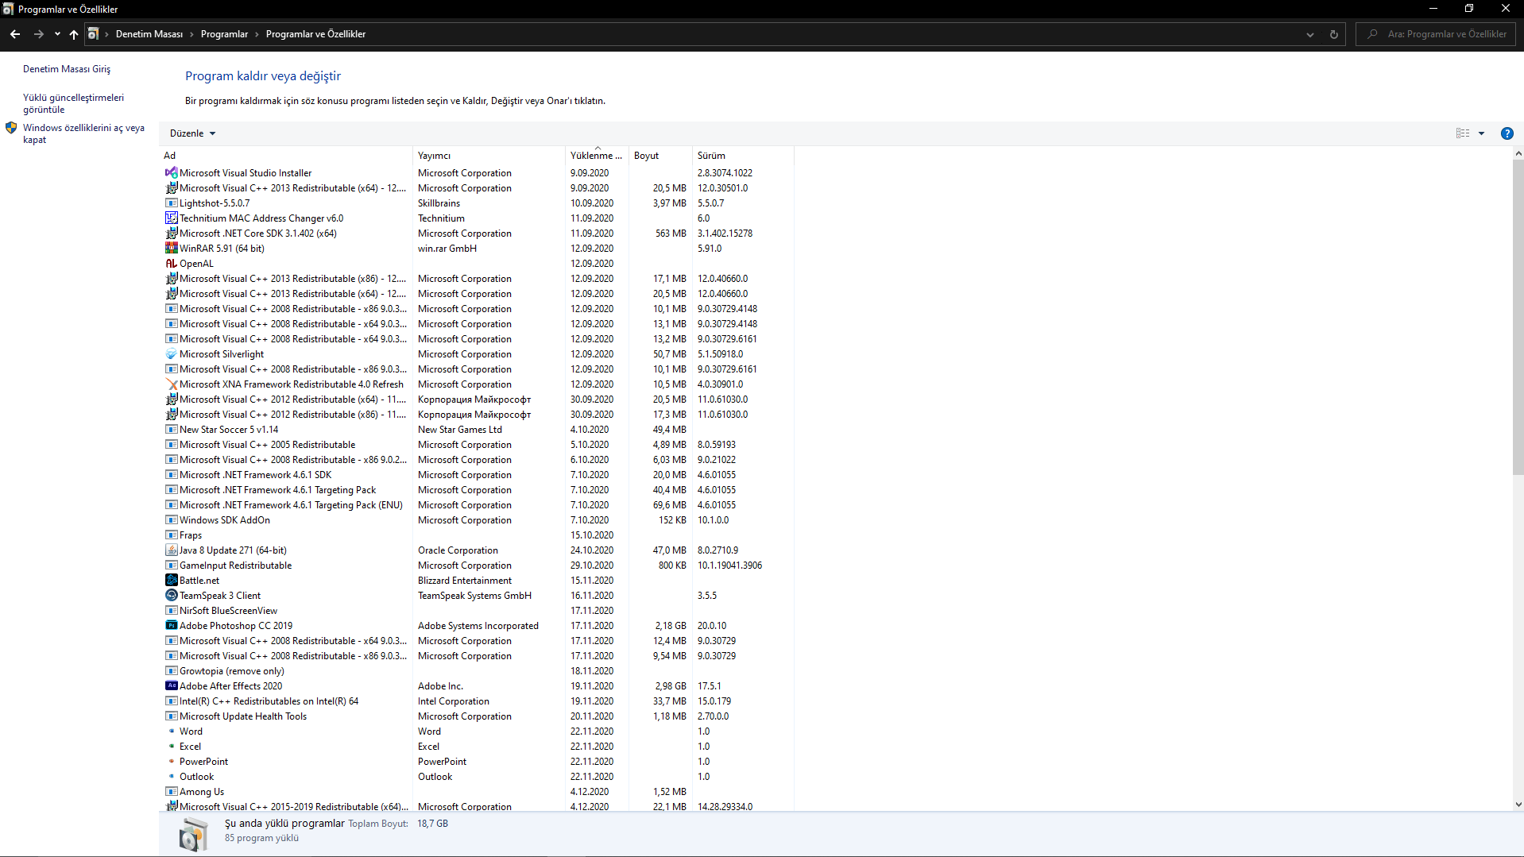Open help with the blue question mark
The image size is (1524, 857).
coord(1507,133)
